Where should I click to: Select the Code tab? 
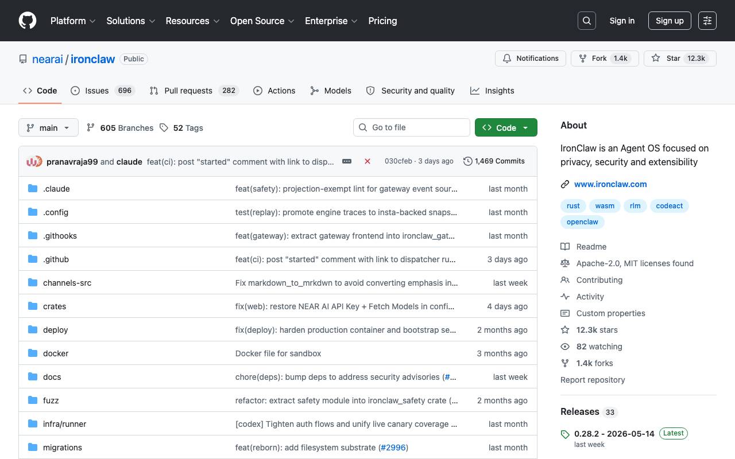point(40,91)
